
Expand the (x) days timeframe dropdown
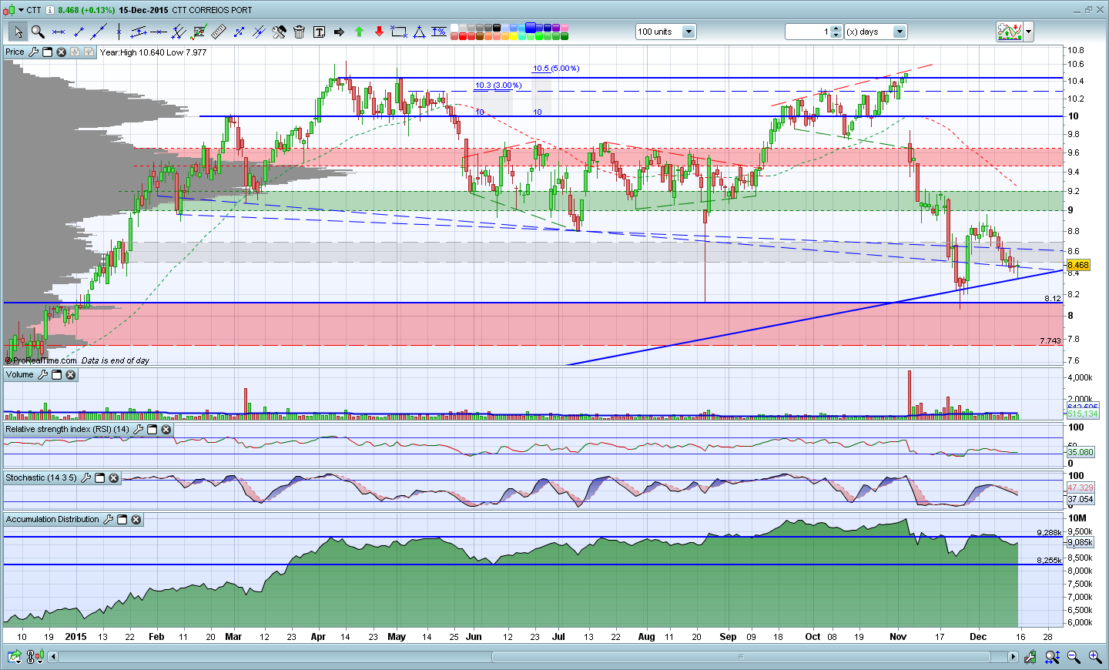click(x=899, y=32)
